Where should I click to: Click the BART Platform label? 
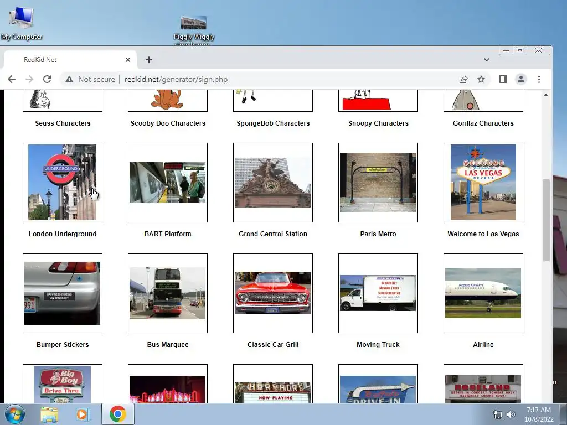[x=168, y=234]
